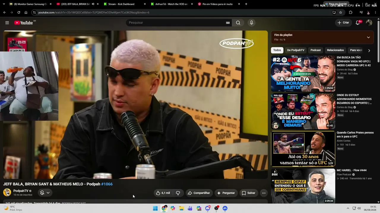The height and width of the screenshot is (213, 380).
Task: Open the notification settings dropdown for PodpahTV
Action: pos(45,193)
